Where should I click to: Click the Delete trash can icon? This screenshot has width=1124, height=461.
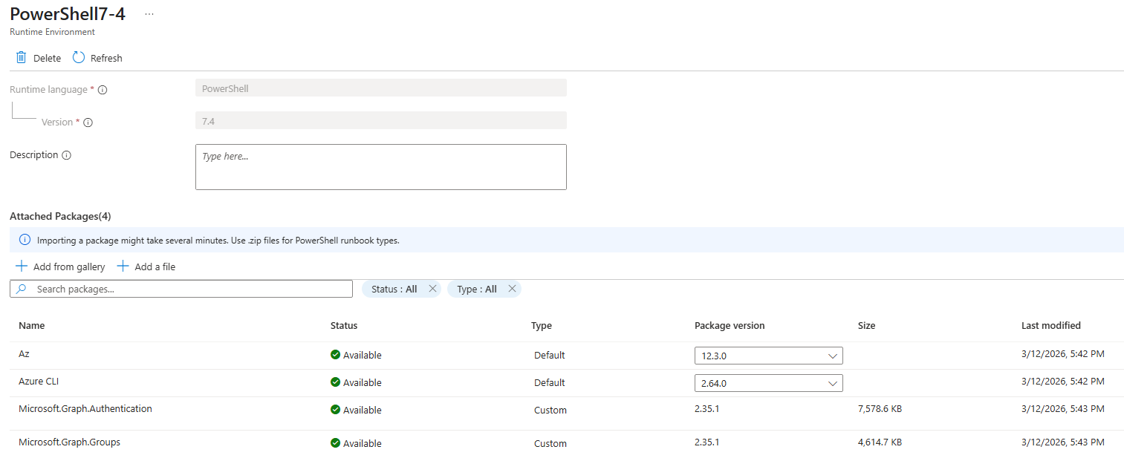pos(22,58)
